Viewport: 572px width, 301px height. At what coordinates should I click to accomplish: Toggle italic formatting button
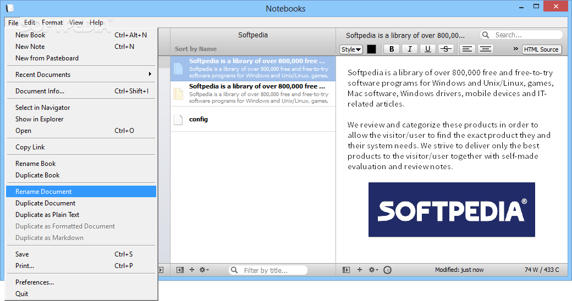point(410,49)
